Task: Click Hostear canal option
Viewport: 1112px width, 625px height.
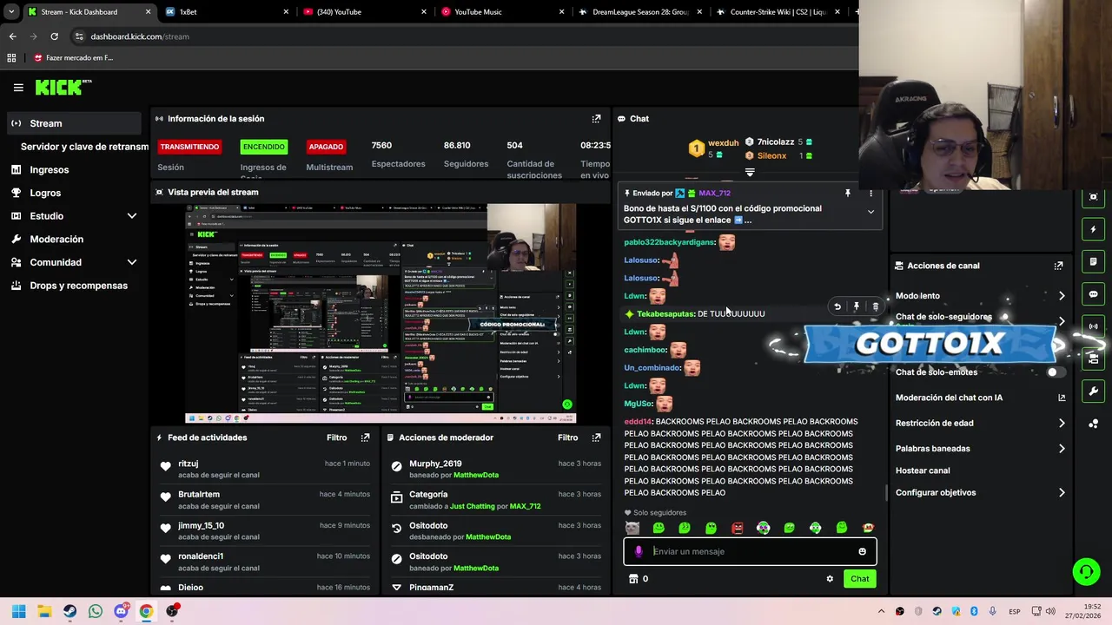Action: (923, 470)
